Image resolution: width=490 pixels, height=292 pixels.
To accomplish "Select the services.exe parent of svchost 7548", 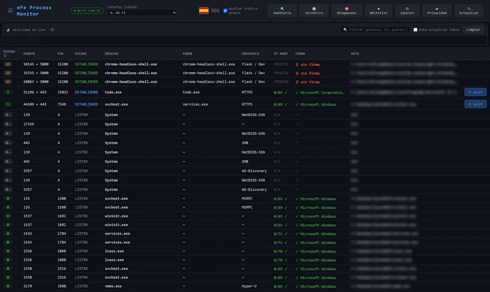I will click(x=195, y=104).
